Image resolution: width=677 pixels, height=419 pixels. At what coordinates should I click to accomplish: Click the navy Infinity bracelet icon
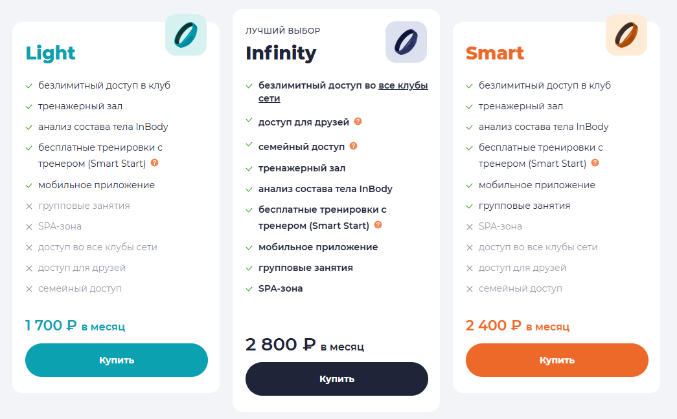click(406, 42)
